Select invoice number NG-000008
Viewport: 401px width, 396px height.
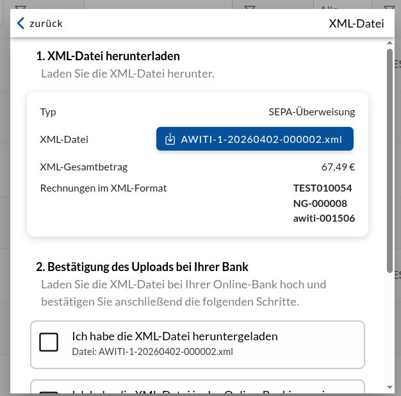(x=320, y=203)
